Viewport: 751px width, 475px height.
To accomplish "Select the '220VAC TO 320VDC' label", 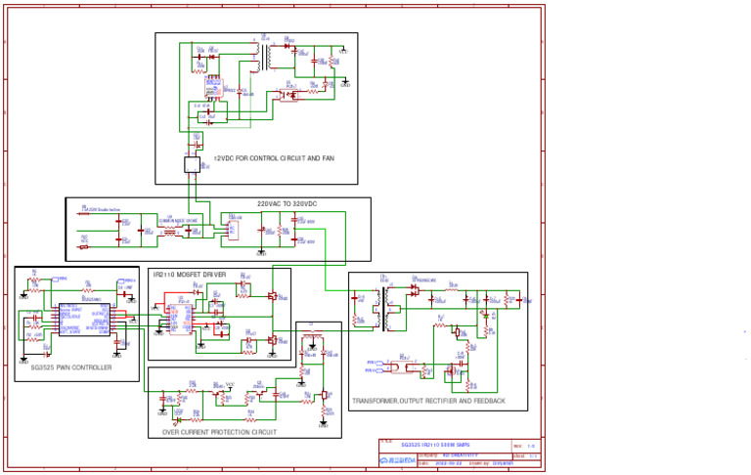I will tap(287, 203).
